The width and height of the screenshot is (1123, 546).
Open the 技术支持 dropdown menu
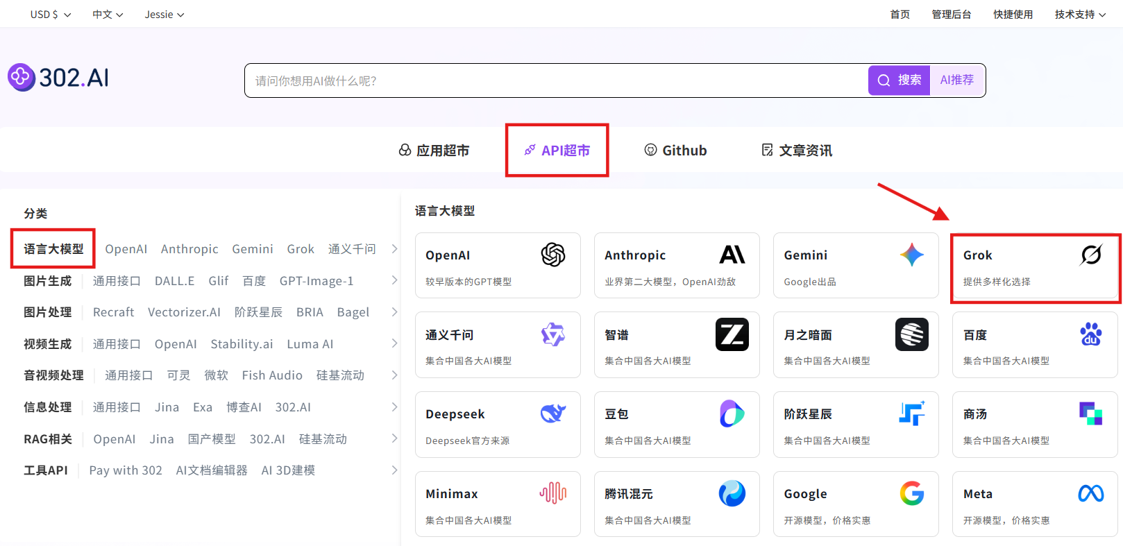(x=1080, y=15)
